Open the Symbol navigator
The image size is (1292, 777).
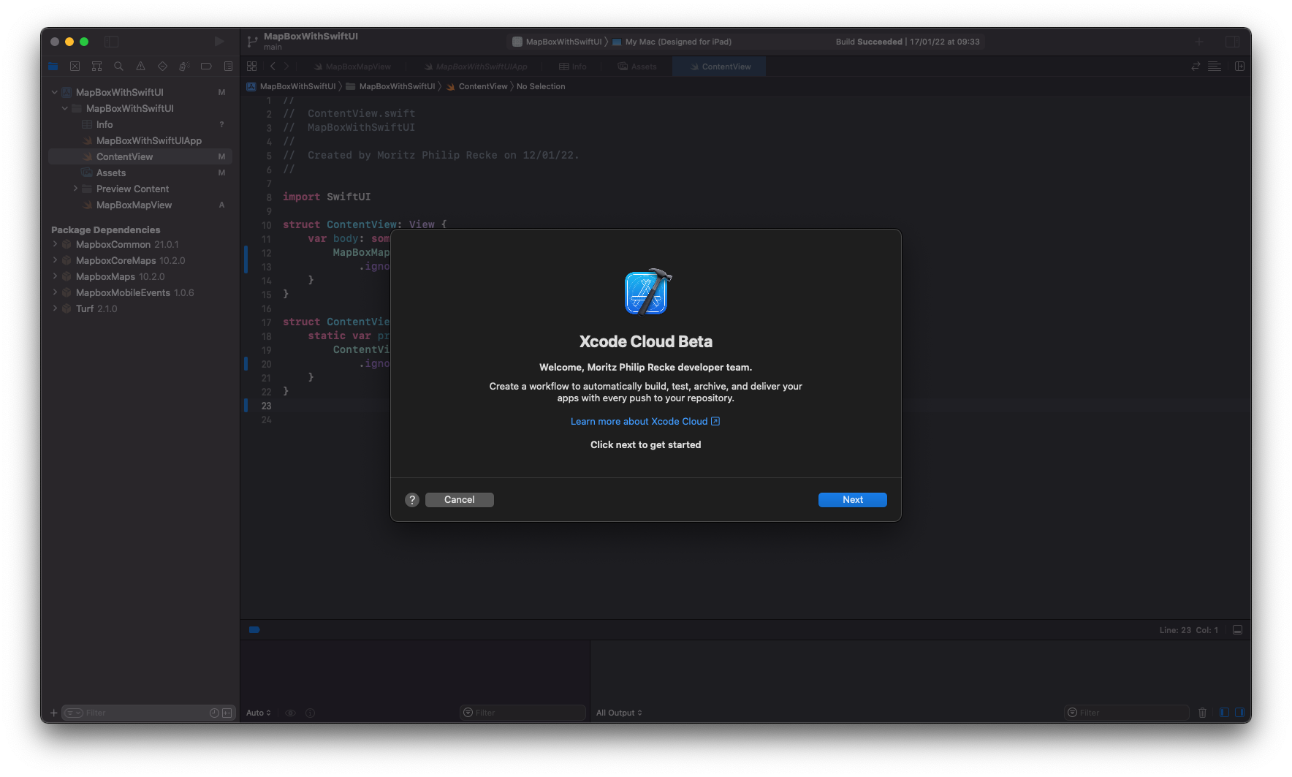(x=96, y=67)
